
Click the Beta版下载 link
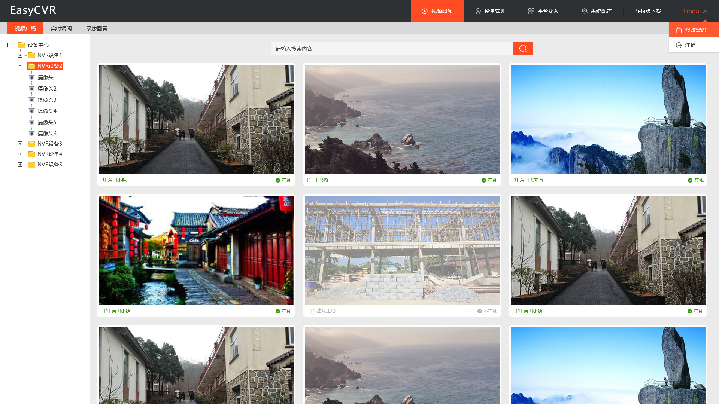click(647, 11)
